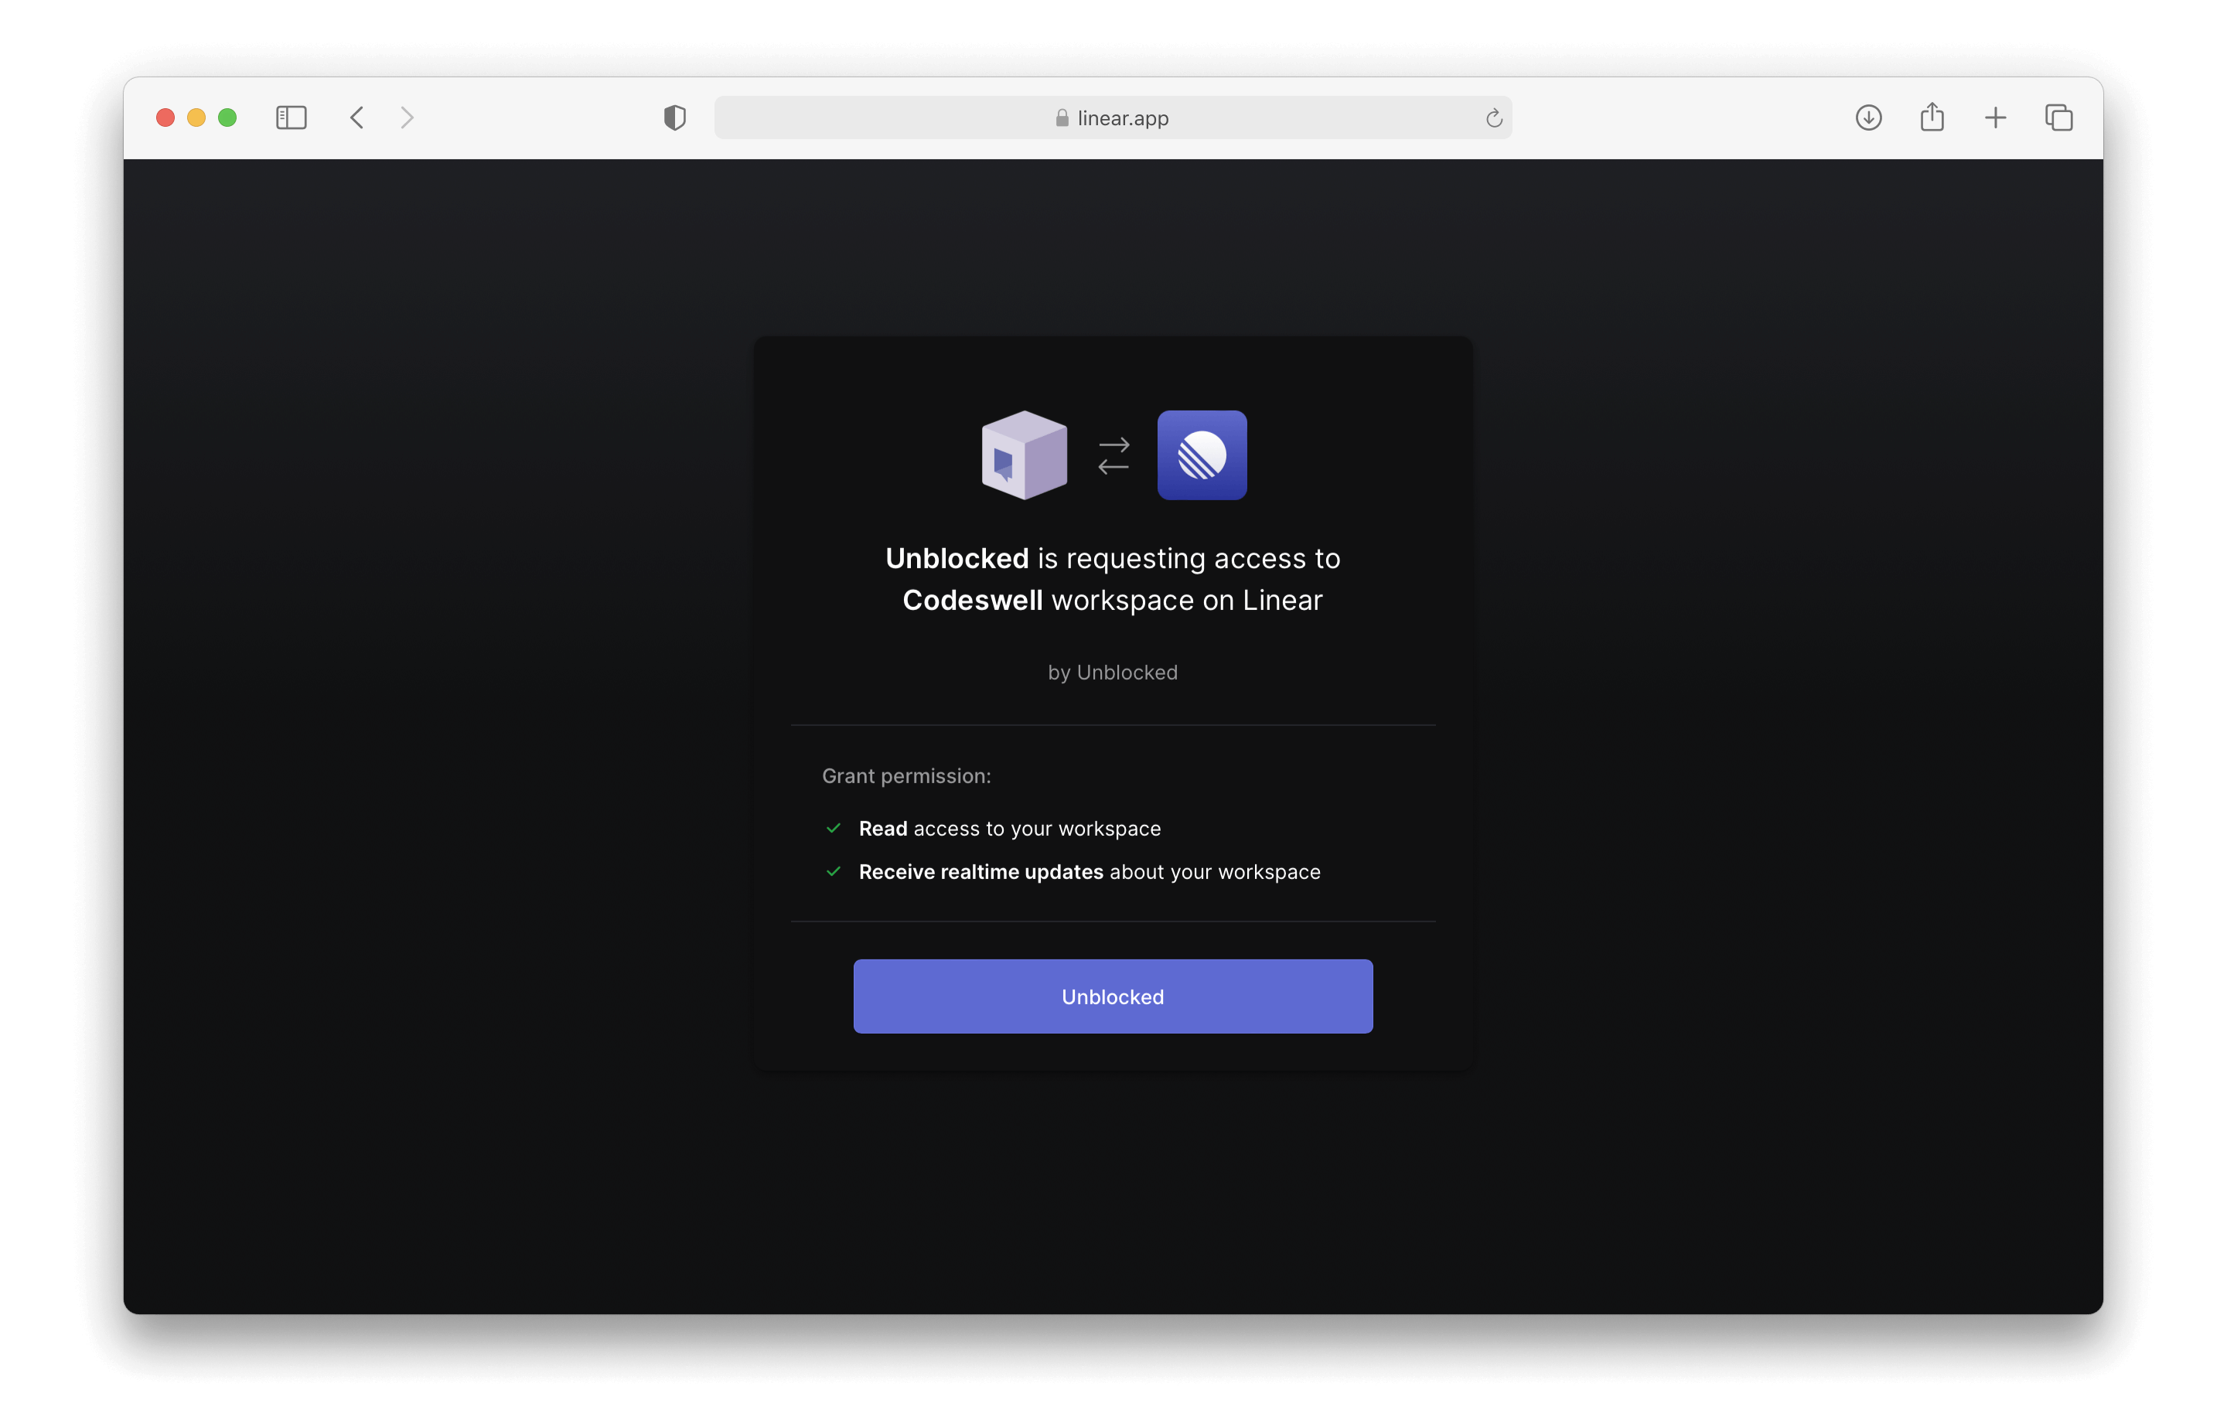Click the yellow minimize window button
Image resolution: width=2227 pixels, height=1407 pixels.
pos(196,118)
